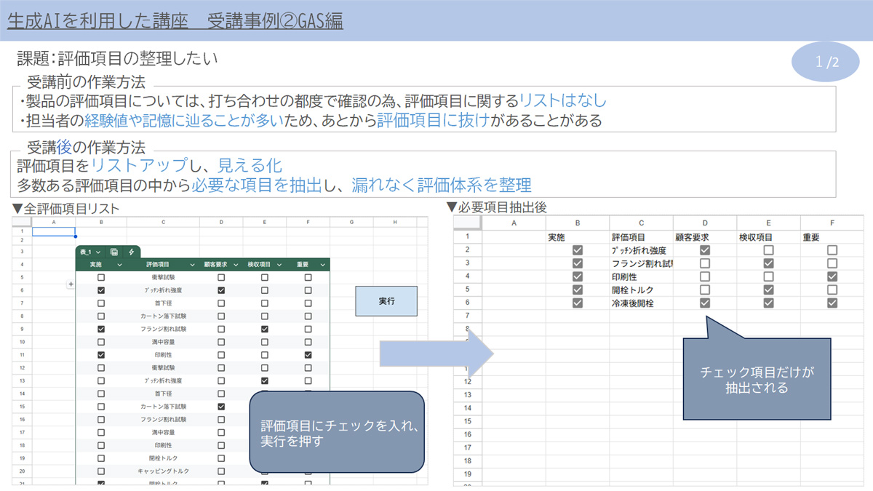The width and height of the screenshot is (873, 491).
Task: Click the lightning bolt icon on the table tab
Action: pos(131,252)
